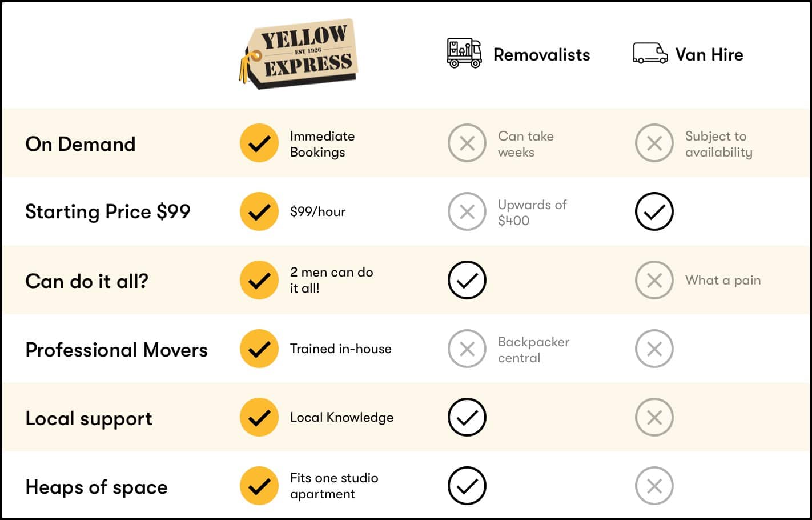Screen dimensions: 812x520
Task: Click the Upwards of $400 text
Action: tap(532, 213)
